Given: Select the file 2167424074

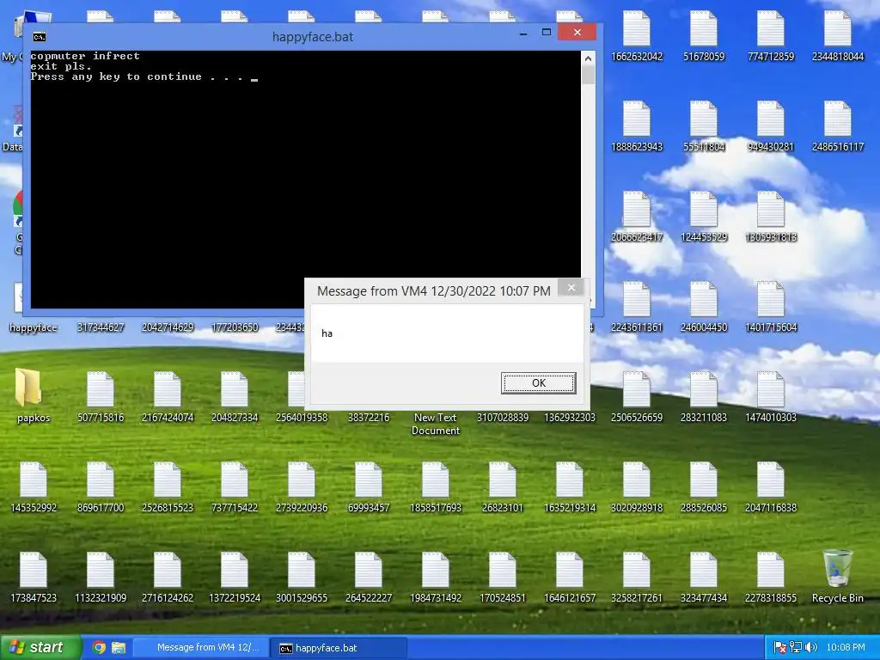Looking at the screenshot, I should pos(168,397).
